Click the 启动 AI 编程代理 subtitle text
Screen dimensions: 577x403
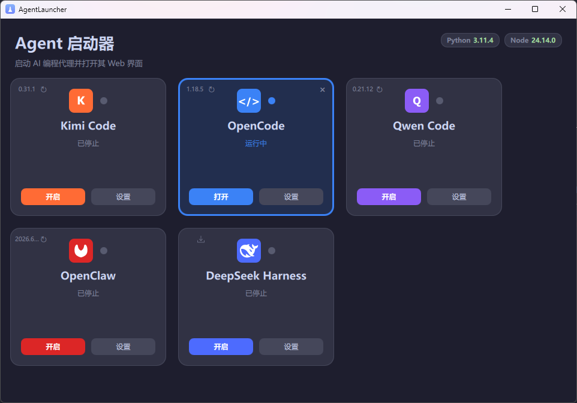(x=79, y=64)
